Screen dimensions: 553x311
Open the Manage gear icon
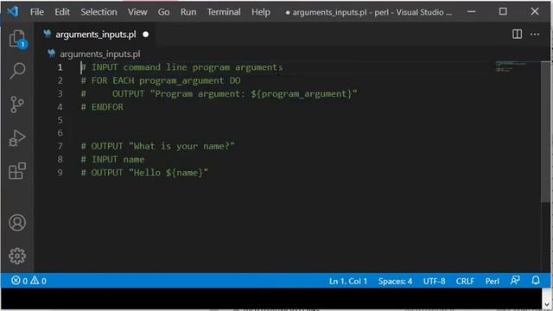click(x=17, y=256)
